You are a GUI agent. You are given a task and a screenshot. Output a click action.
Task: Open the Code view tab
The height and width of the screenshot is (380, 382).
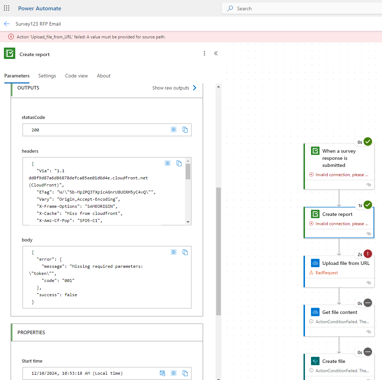coord(76,76)
